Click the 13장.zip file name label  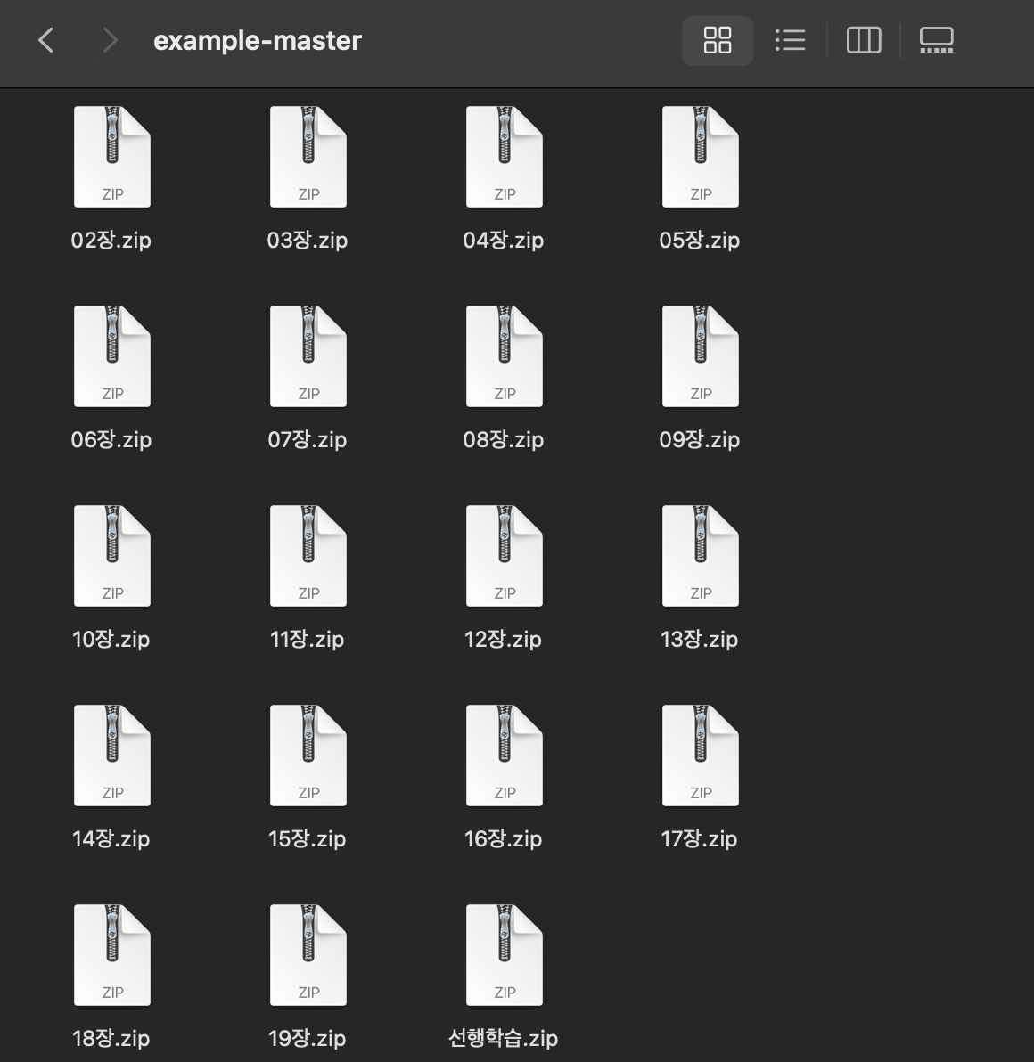point(700,639)
